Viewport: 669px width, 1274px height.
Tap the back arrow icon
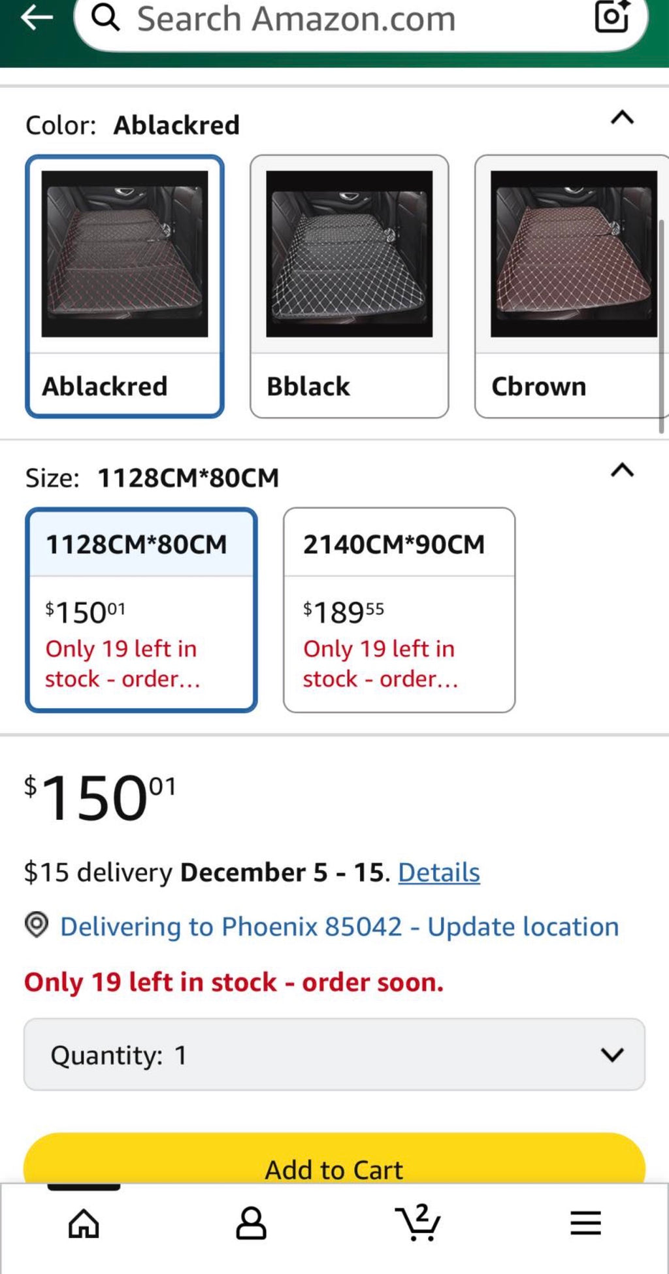pyautogui.click(x=37, y=18)
